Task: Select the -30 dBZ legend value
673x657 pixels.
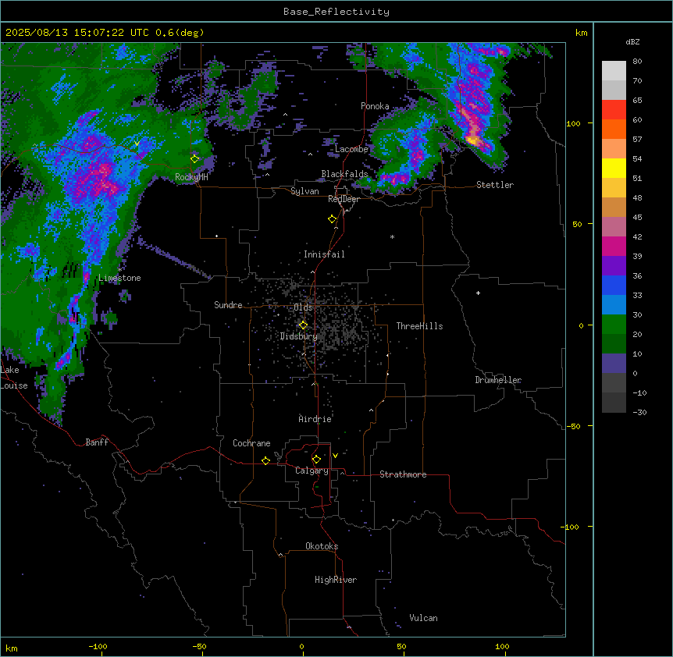Action: coord(639,412)
